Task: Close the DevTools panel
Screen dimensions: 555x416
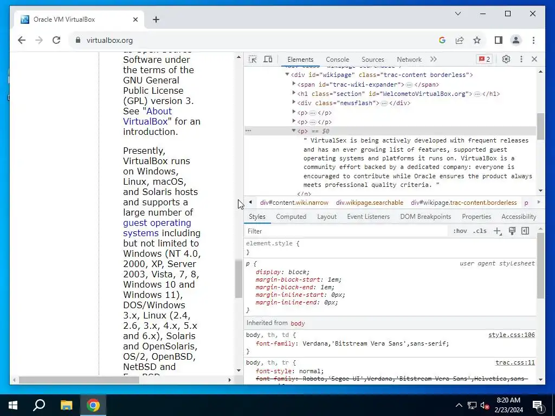Action: tap(534, 59)
